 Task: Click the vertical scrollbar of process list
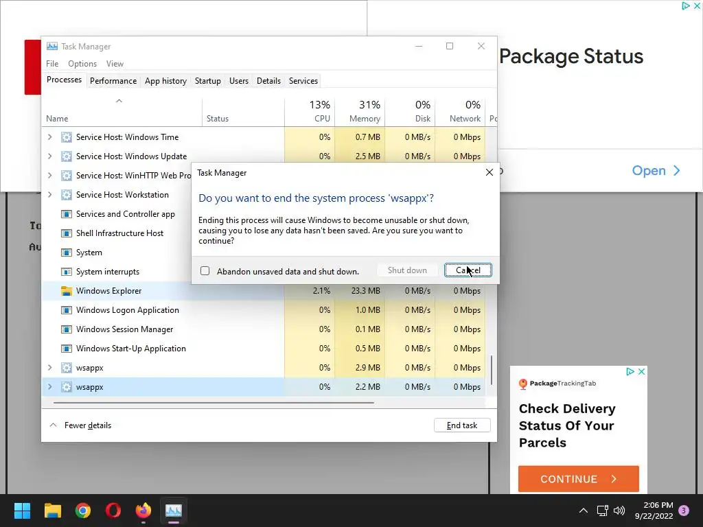pos(492,370)
